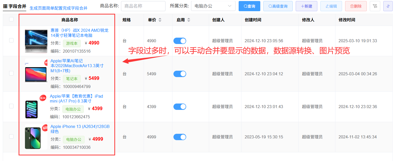The width and height of the screenshot is (394, 161).
Task: Preview the green iPhone 13 product image
Action: point(36,137)
